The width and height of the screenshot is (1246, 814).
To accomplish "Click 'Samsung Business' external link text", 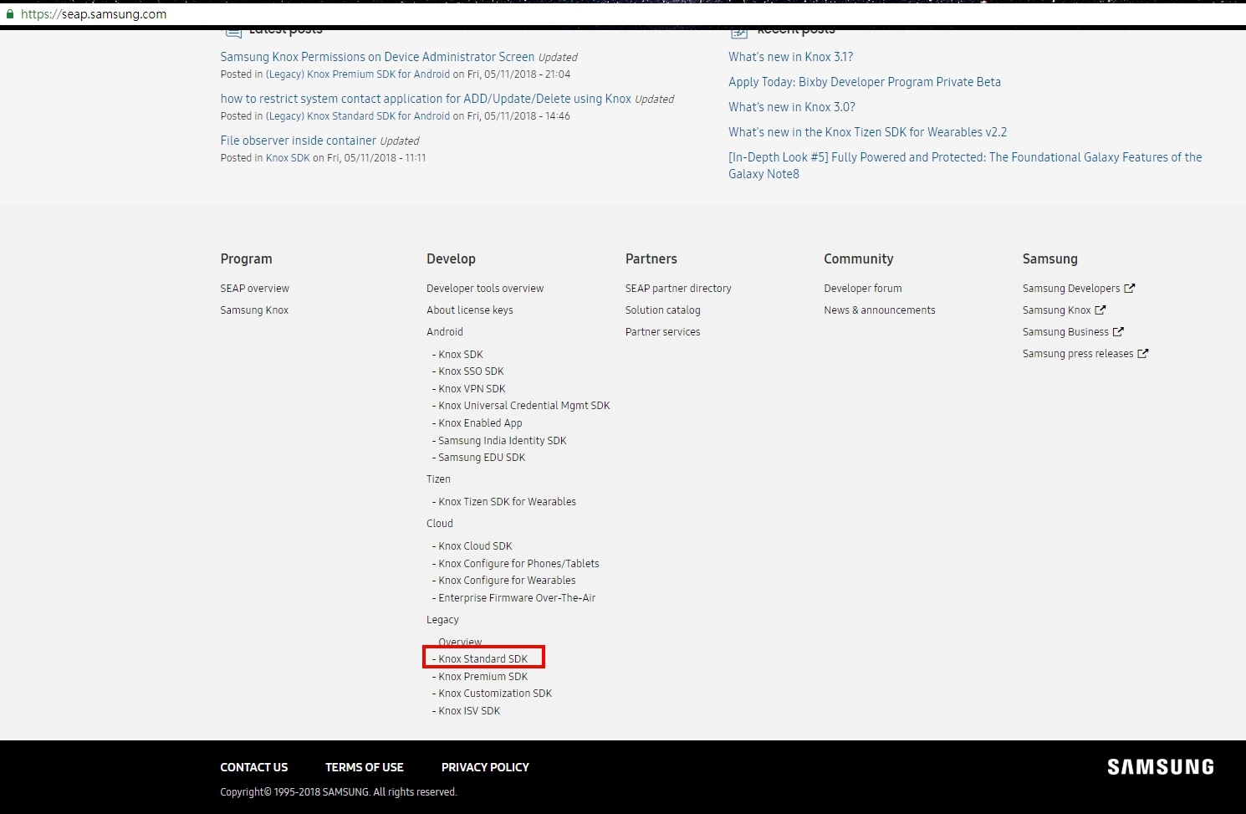I will (x=1065, y=332).
